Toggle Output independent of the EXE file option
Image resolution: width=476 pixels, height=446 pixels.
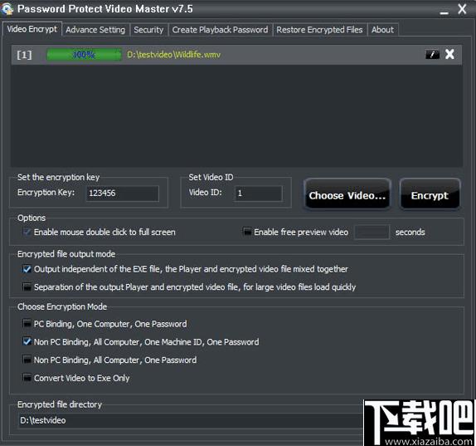[x=27, y=269]
